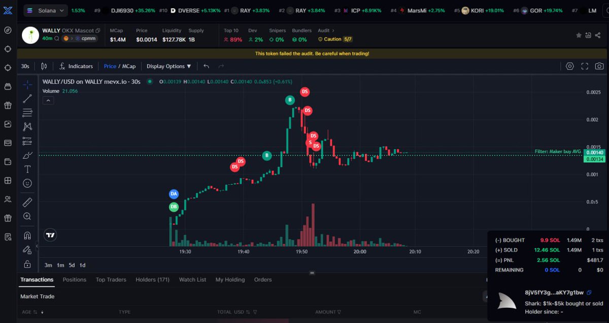
Task: Enter fullscreen chart mode
Action: pos(585,66)
